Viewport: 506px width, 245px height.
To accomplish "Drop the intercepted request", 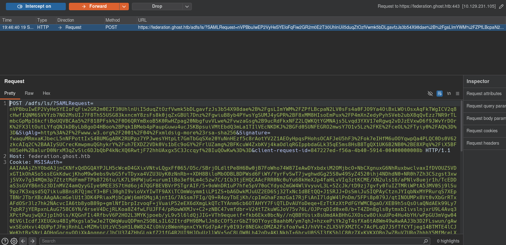I will pos(157,7).
